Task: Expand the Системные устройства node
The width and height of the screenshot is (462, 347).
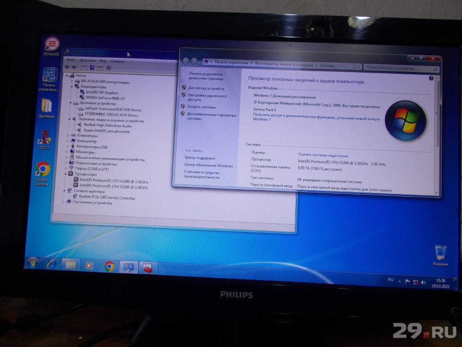Action: (x=63, y=202)
